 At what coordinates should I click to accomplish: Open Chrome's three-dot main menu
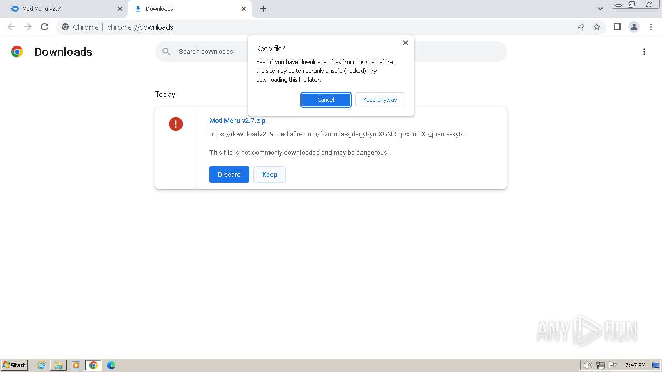[x=651, y=27]
